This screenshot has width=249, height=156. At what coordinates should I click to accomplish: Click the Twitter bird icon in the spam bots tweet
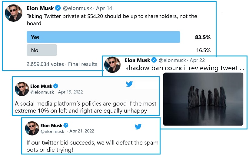(138, 126)
